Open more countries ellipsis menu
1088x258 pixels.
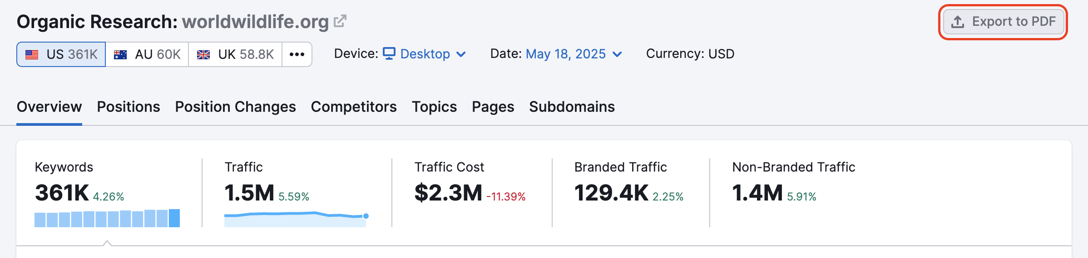click(x=297, y=54)
